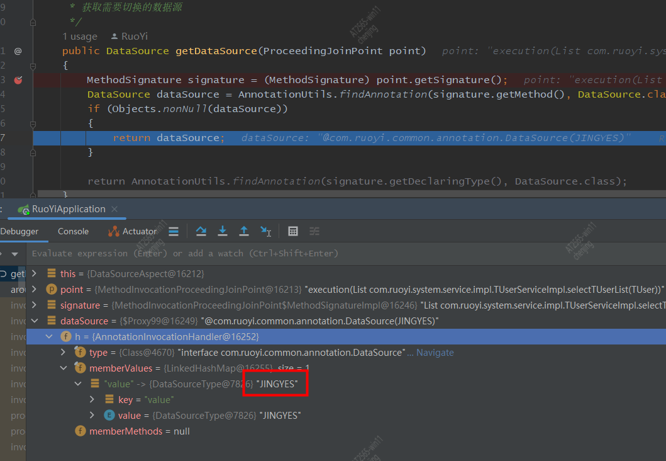
Task: Expand the type Class node
Action: [x=64, y=352]
